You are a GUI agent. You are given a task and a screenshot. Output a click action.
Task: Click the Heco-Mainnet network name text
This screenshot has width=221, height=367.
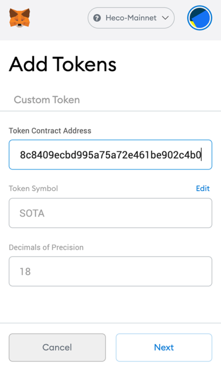131,18
